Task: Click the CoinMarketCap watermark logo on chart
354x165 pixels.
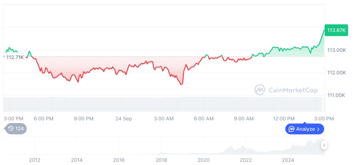Action: 260,90
